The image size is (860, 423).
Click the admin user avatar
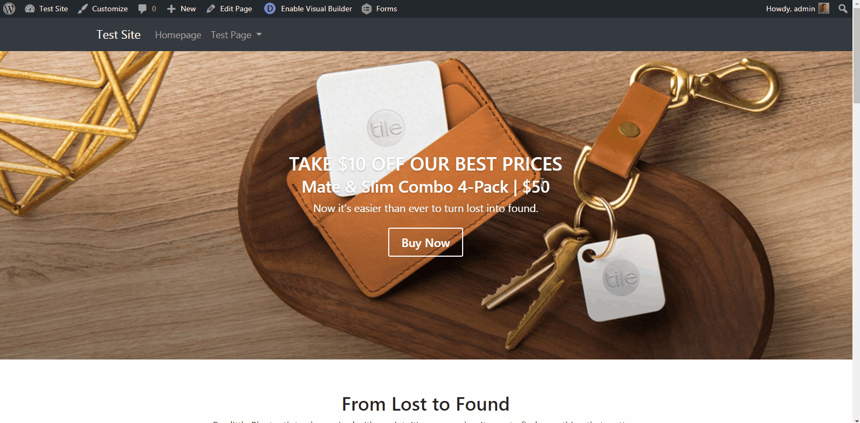[x=824, y=8]
